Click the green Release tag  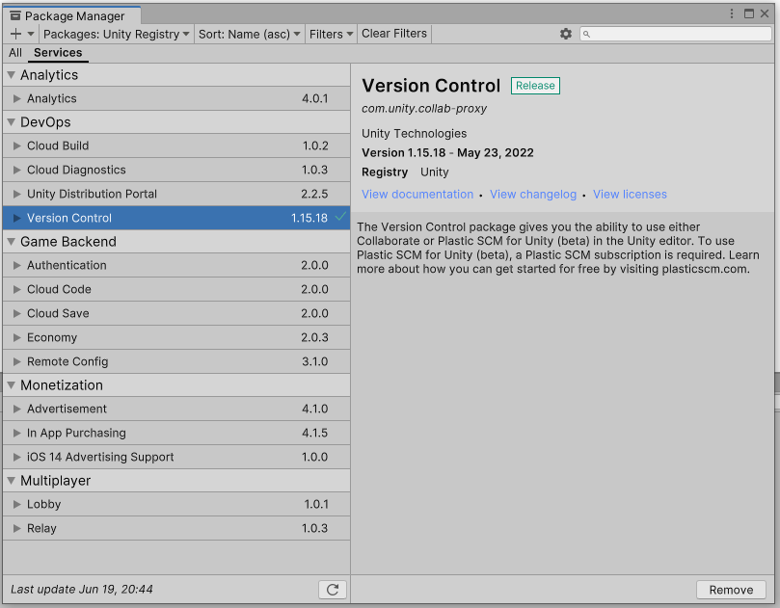click(x=535, y=86)
